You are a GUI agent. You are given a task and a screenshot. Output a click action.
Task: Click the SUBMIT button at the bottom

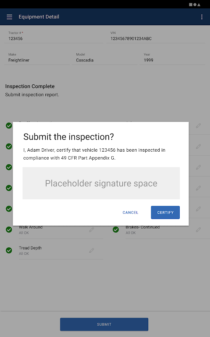tap(104, 324)
